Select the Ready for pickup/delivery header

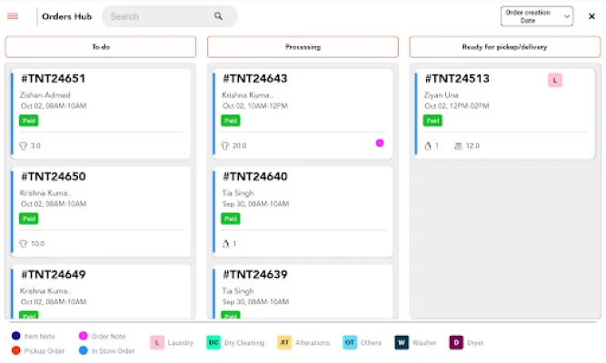pyautogui.click(x=504, y=46)
